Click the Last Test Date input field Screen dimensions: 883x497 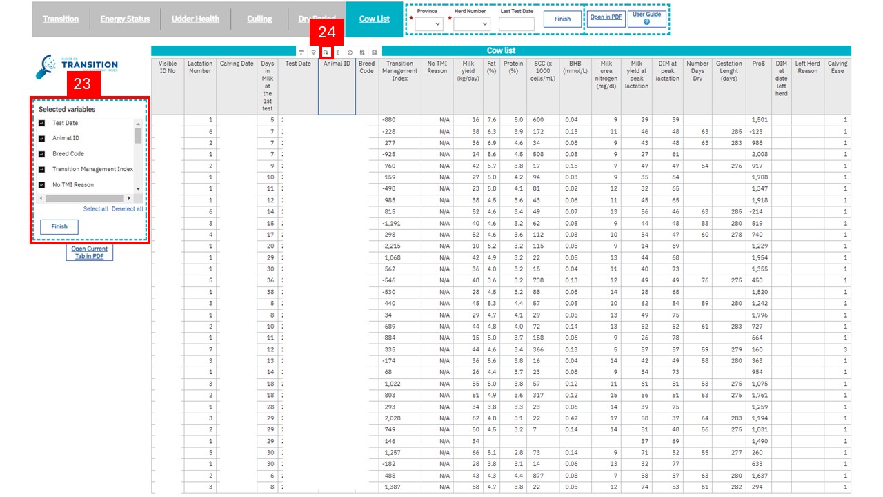click(517, 24)
